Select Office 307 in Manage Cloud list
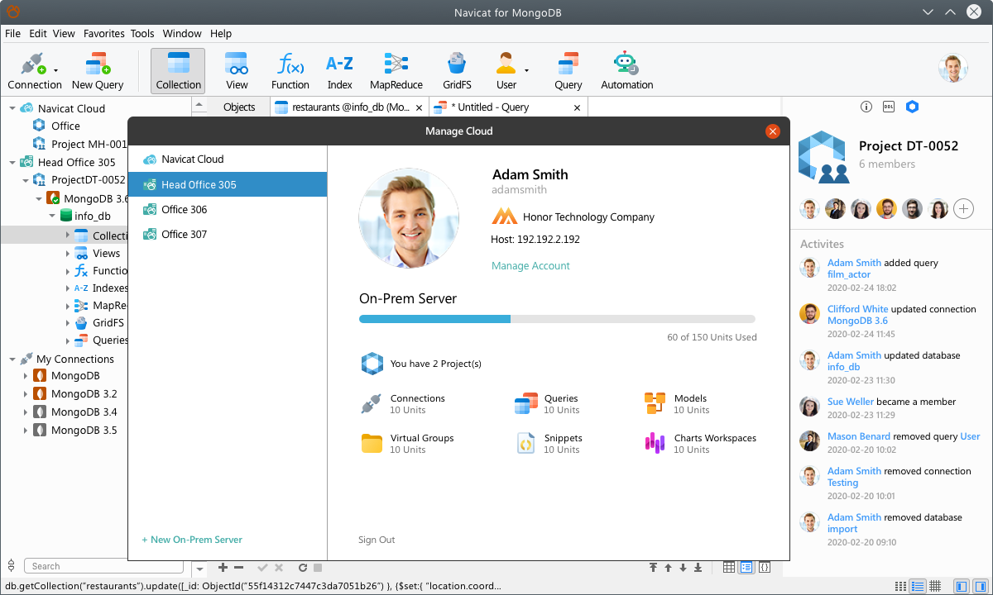 click(x=228, y=235)
